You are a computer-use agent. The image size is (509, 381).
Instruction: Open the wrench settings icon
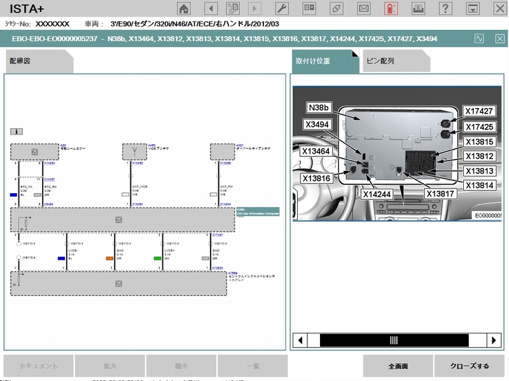282,8
